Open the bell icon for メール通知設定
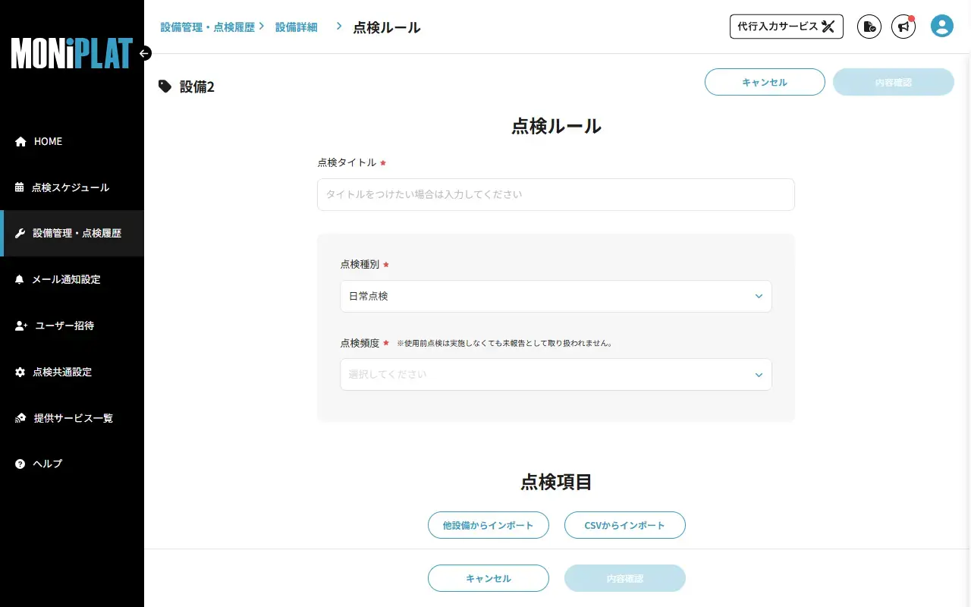The height and width of the screenshot is (607, 971). pyautogui.click(x=17, y=279)
